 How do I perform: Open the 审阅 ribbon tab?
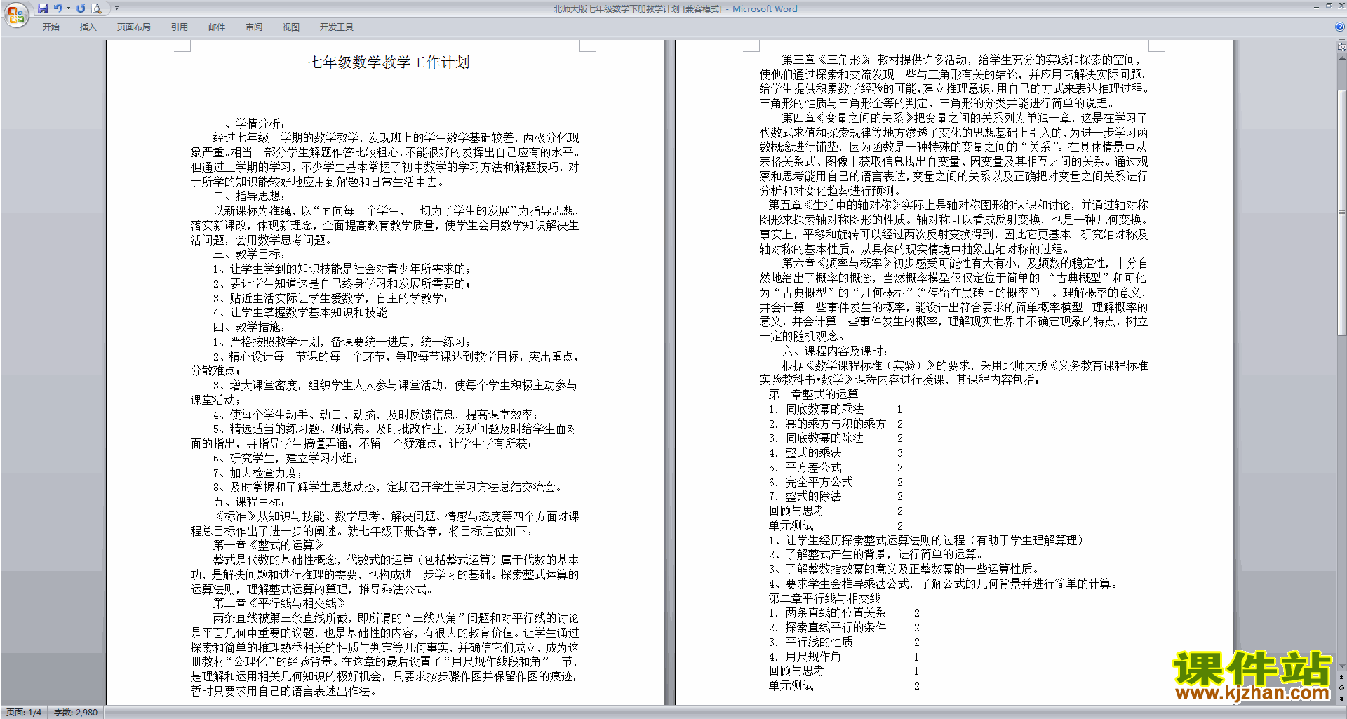click(254, 27)
